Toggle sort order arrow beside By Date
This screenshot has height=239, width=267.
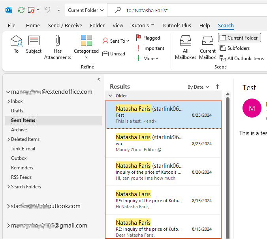point(217,87)
